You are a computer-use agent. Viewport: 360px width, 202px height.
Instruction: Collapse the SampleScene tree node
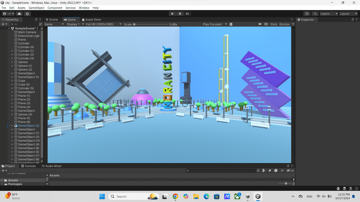point(9,28)
